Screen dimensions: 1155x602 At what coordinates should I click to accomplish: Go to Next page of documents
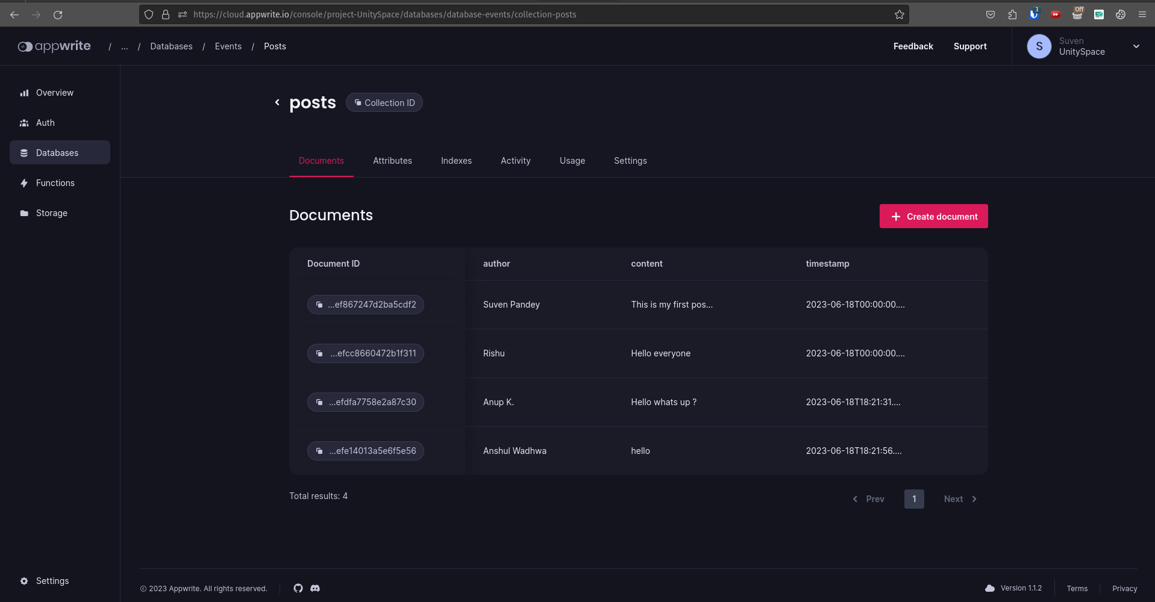[960, 499]
